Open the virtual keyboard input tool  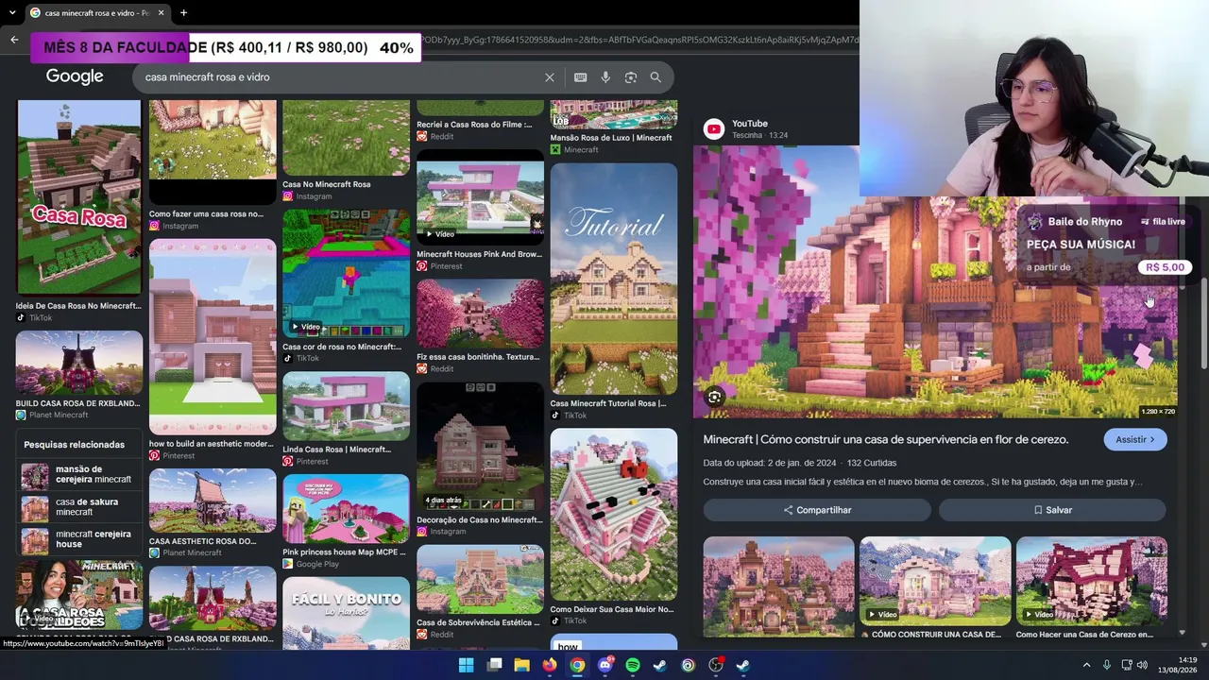click(x=580, y=77)
